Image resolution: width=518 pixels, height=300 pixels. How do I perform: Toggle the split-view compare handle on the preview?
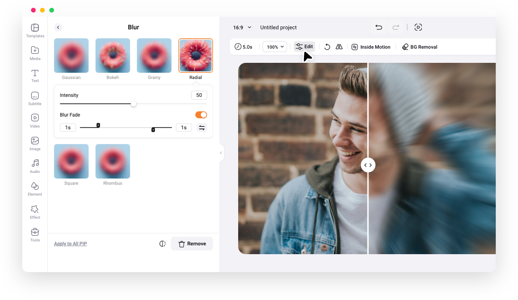coord(368,165)
